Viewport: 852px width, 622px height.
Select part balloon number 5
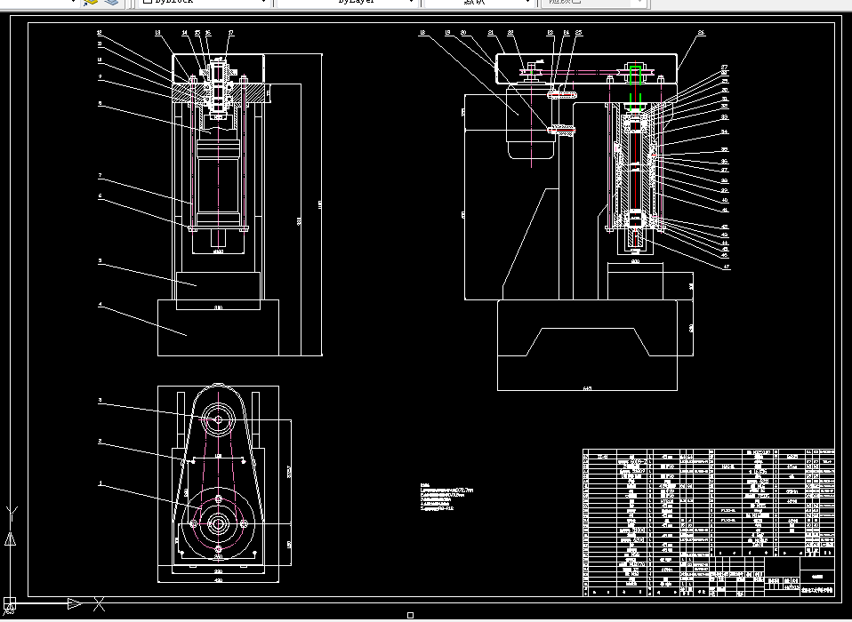pyautogui.click(x=100, y=261)
